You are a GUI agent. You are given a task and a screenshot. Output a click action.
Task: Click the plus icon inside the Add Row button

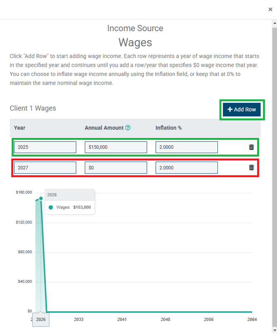point(230,109)
